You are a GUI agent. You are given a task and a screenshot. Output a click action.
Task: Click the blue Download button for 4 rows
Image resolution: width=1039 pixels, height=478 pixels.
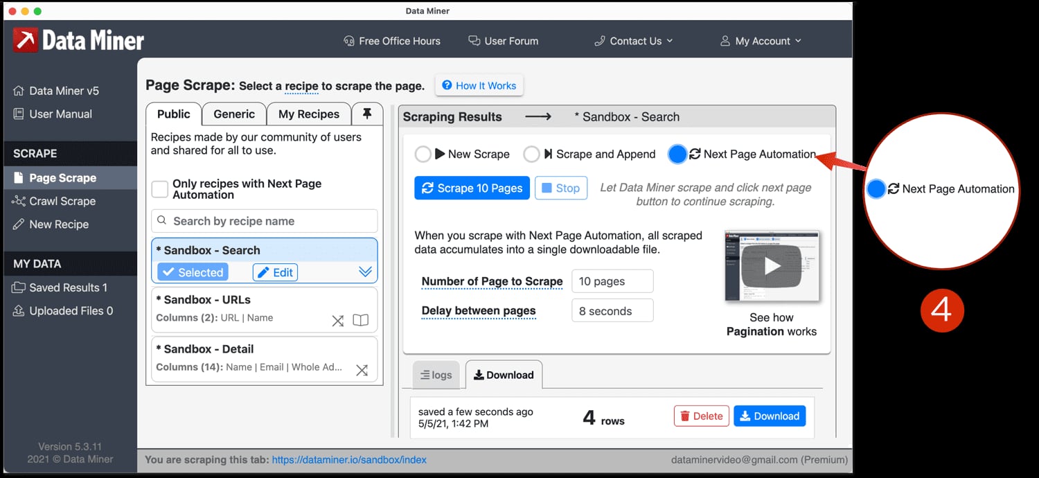pyautogui.click(x=770, y=416)
